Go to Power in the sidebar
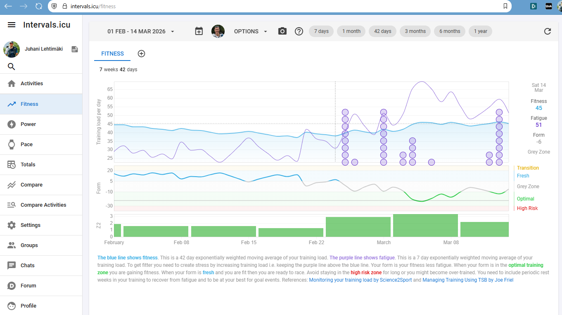The height and width of the screenshot is (315, 562). [28, 124]
